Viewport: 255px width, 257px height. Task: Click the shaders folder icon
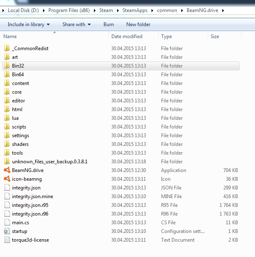7,144
